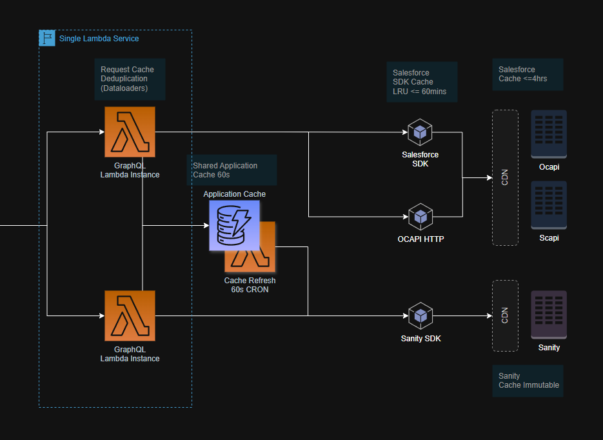
Task: Select the Shared Application Cache 60s note
Action: point(232,170)
